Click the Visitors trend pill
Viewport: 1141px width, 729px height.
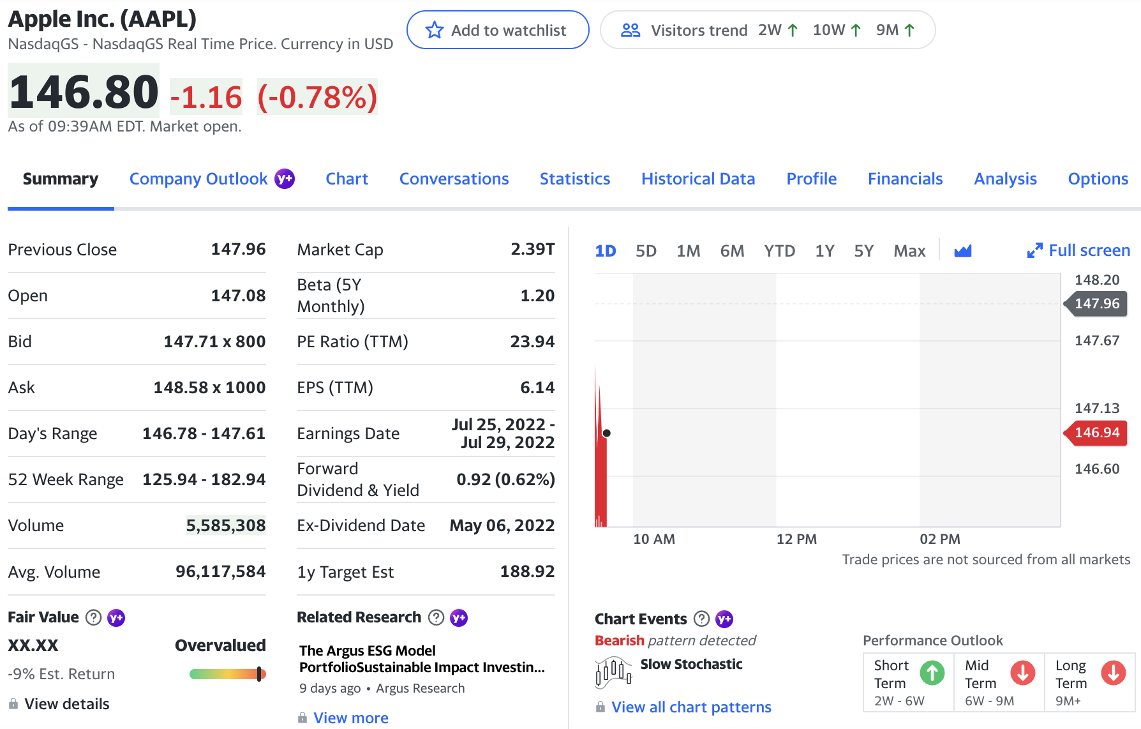pyautogui.click(x=768, y=30)
